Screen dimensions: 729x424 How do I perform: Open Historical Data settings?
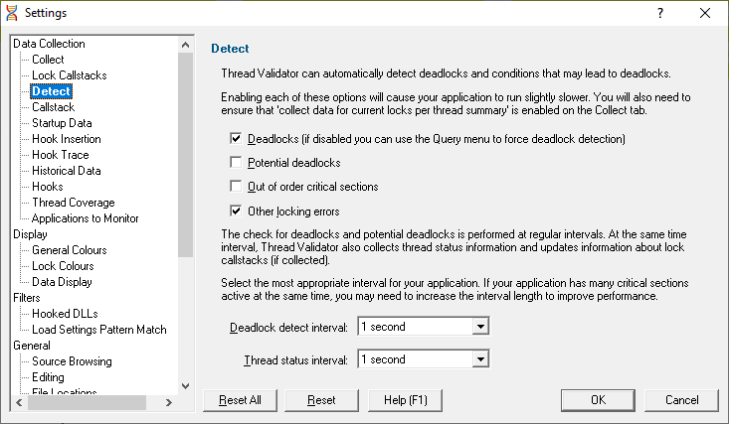pos(67,171)
